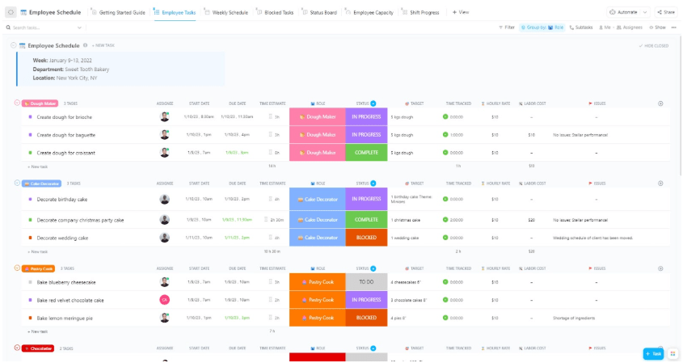683x363 pixels.
Task: Switch to Status Board tab
Action: click(x=320, y=13)
